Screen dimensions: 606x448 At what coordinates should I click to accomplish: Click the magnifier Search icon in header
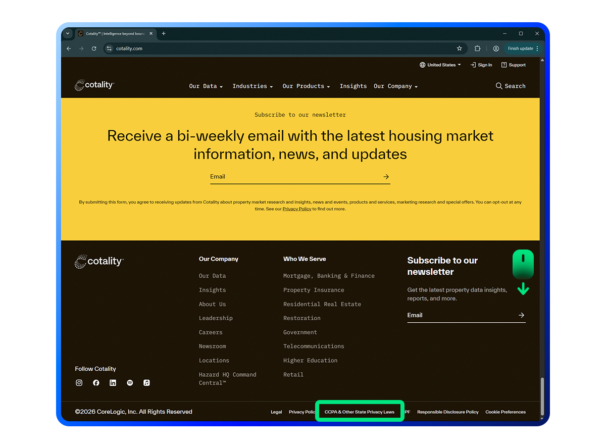(499, 86)
